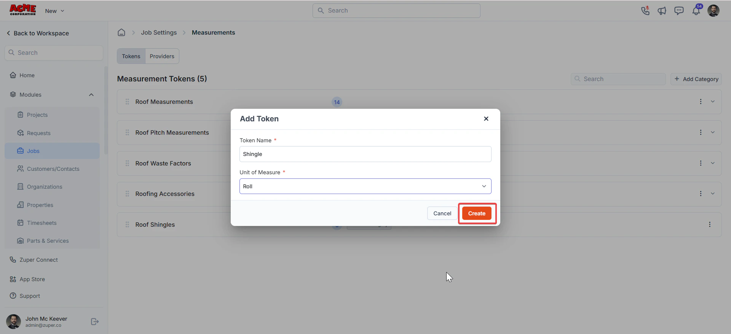Click the admin@zuper.co email text
The image size is (731, 334).
pyautogui.click(x=43, y=326)
